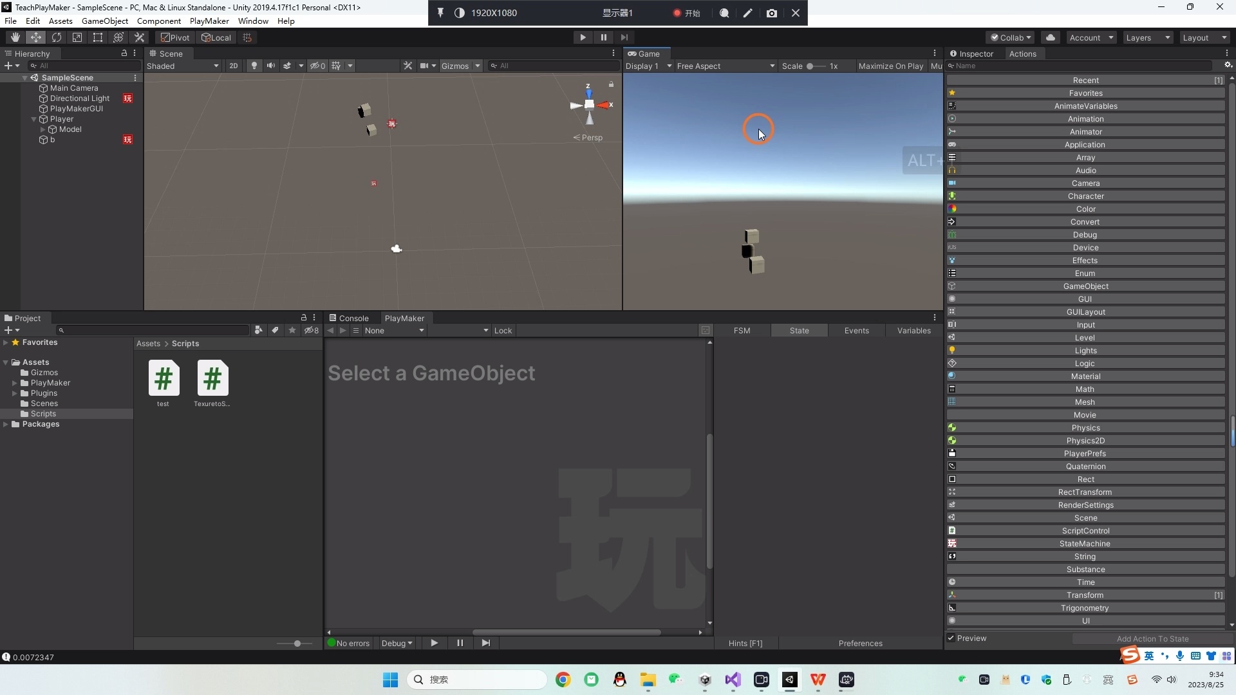Screen dimensions: 1236x695
Task: Toggle scene lighting bulb icon
Action: [254, 66]
